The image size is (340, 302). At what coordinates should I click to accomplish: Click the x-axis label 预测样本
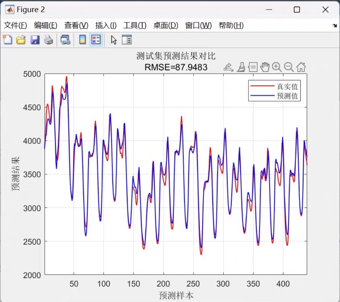(x=176, y=295)
